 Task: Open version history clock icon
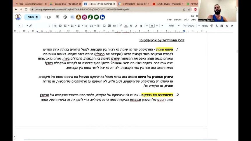(x=65, y=17)
